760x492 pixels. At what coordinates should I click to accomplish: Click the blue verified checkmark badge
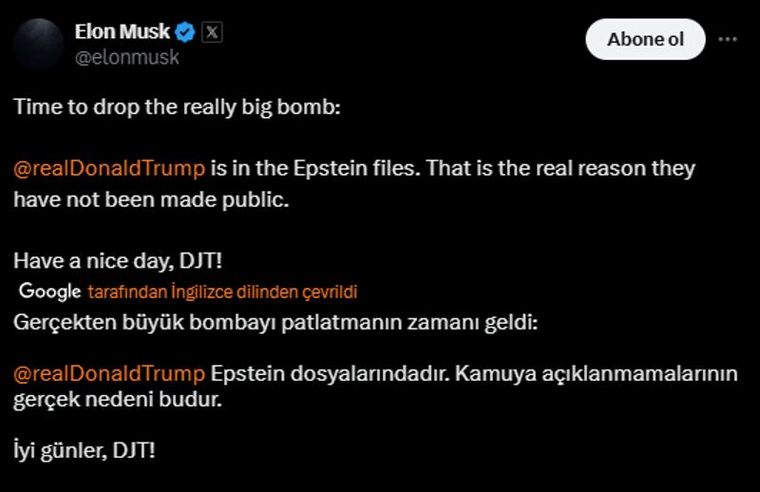tap(185, 32)
